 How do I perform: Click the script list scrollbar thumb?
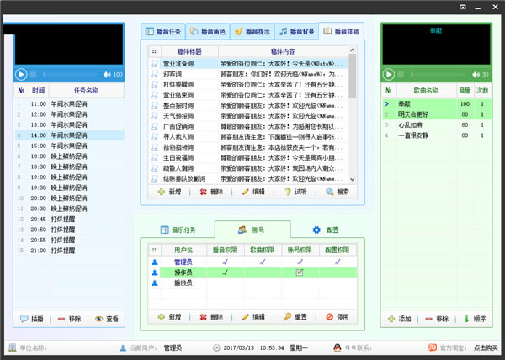point(353,76)
